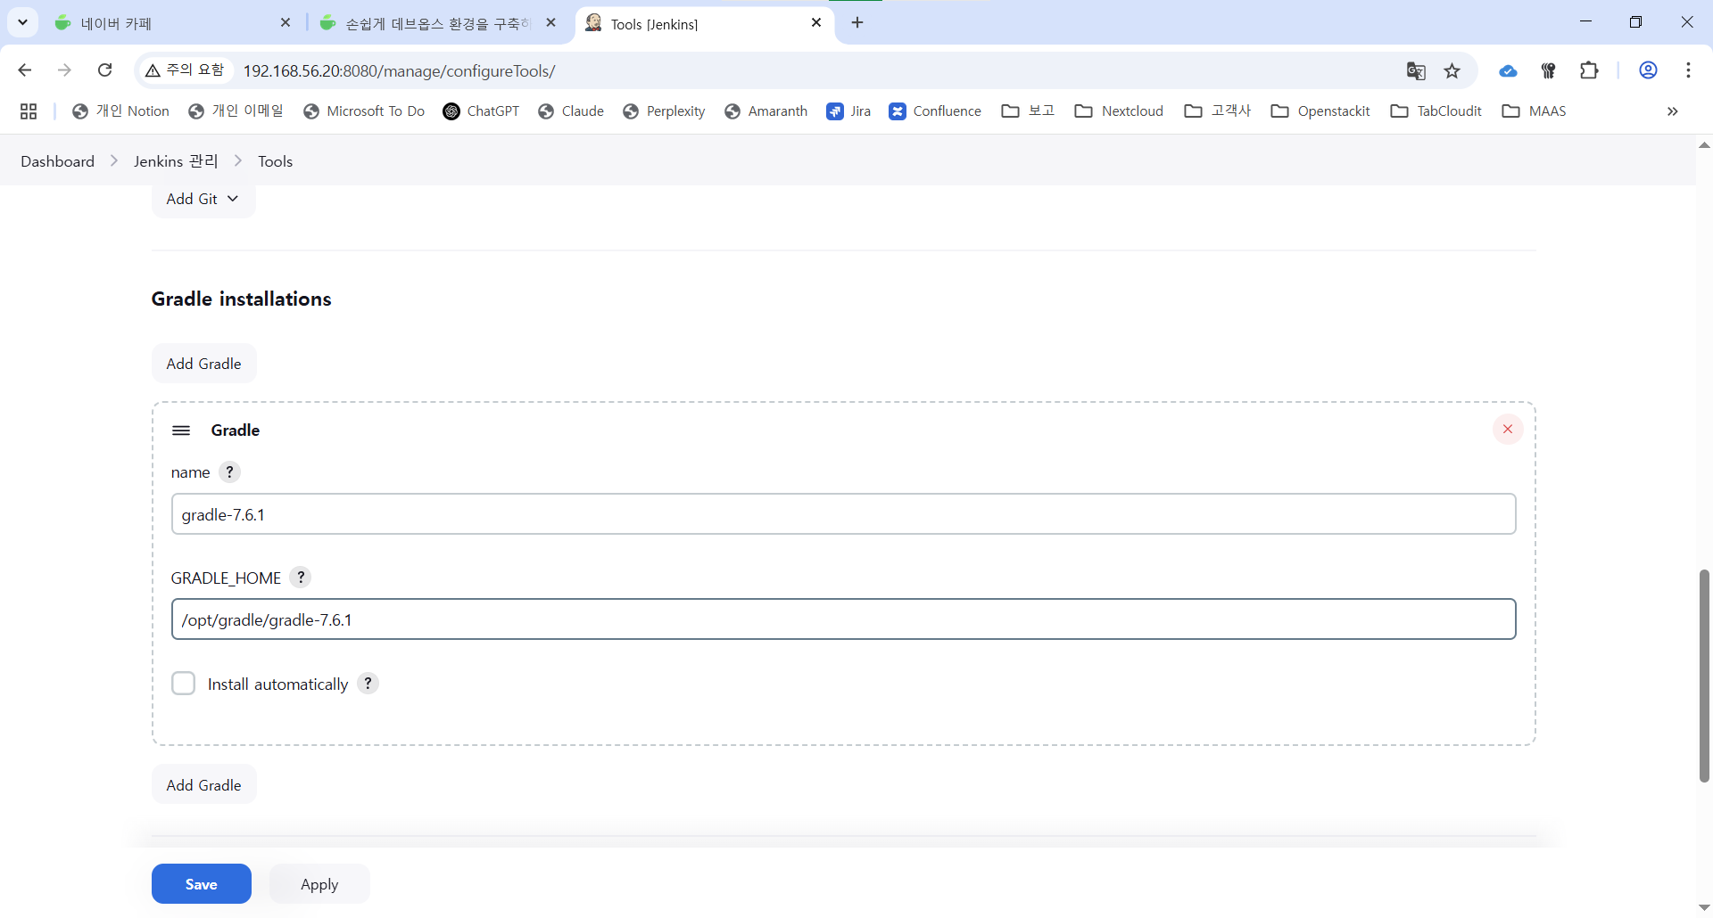Open the Openstackit bookmark folder
This screenshot has height=918, width=1713.
click(1320, 111)
